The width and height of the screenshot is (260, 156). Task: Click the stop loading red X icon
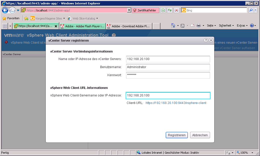pos(177,10)
